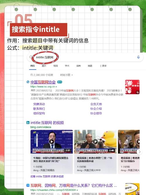Open the intitle:互联网 的视频 heading link
The width and height of the screenshot is (146, 195).
point(47,123)
